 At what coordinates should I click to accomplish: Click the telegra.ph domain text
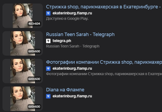tap(62, 41)
